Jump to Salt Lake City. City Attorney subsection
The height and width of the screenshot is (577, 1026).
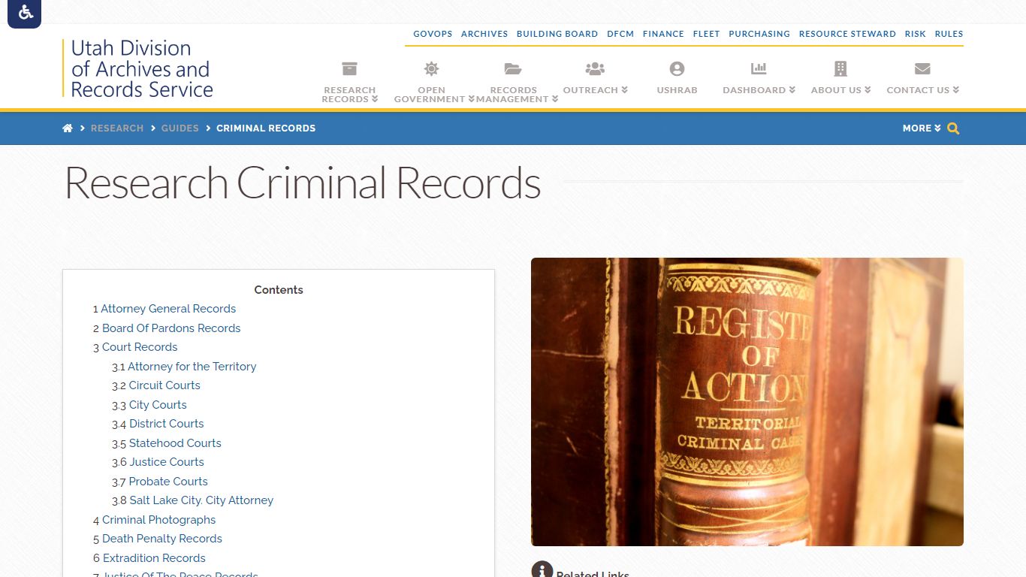tap(201, 500)
